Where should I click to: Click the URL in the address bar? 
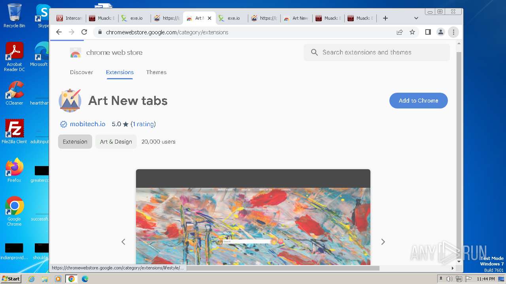[167, 32]
